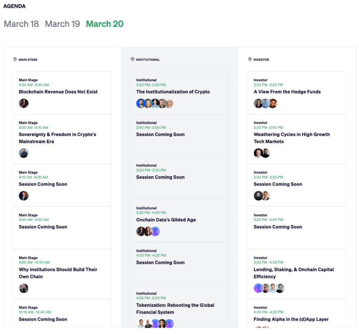This screenshot has height=334, width=359.
Task: Click avatar under 9:10 AM Session Coming Soon
Action: click(x=23, y=196)
